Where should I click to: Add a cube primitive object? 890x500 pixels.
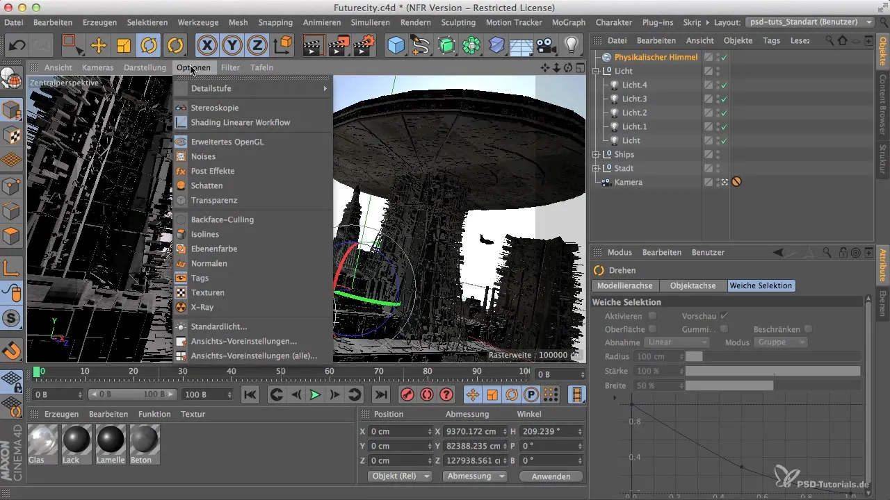point(396,46)
